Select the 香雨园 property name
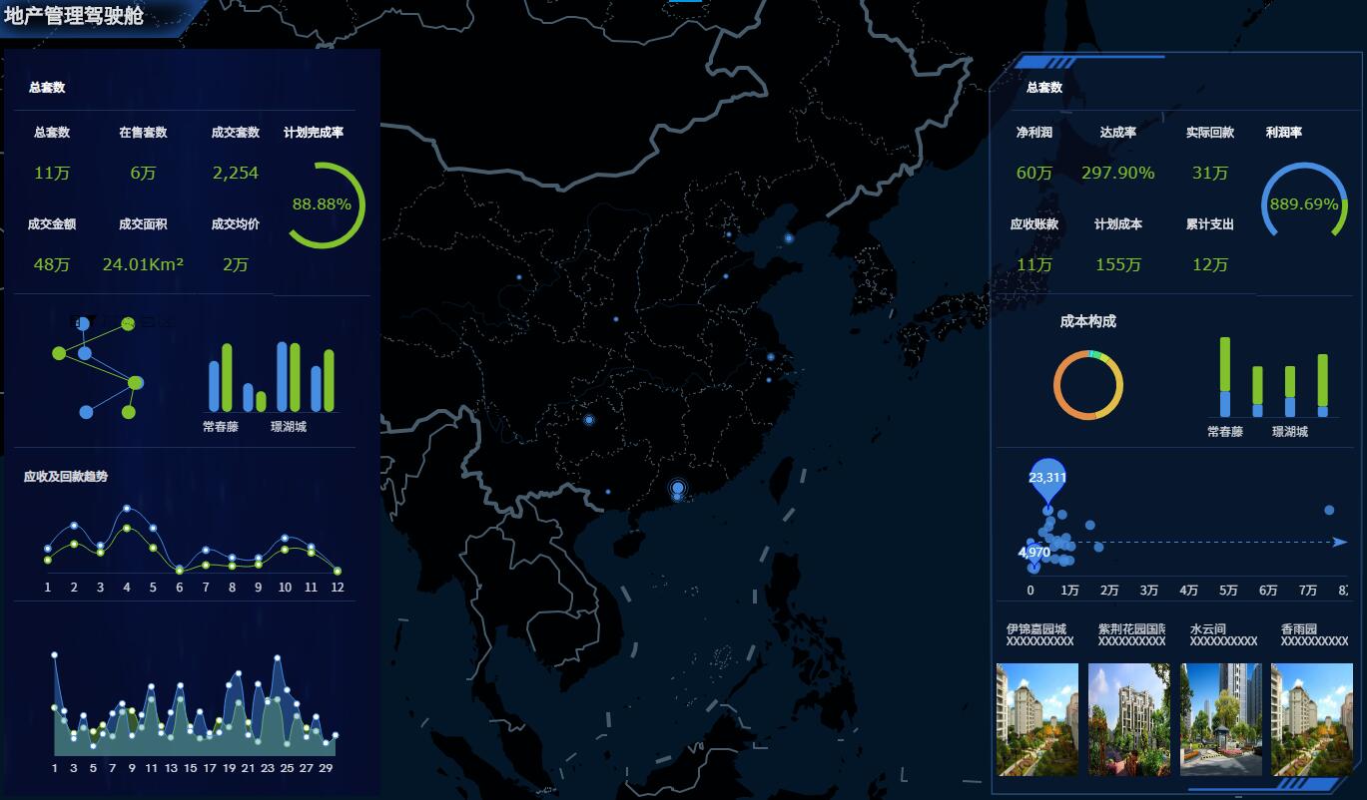The image size is (1367, 800). pos(1299,629)
